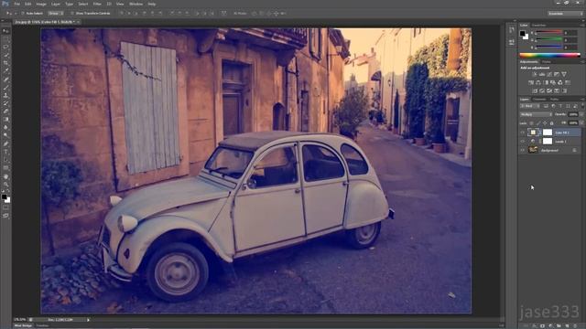The image size is (586, 329).
Task: Open the Auto-Select Group dropdown
Action: [x=55, y=14]
